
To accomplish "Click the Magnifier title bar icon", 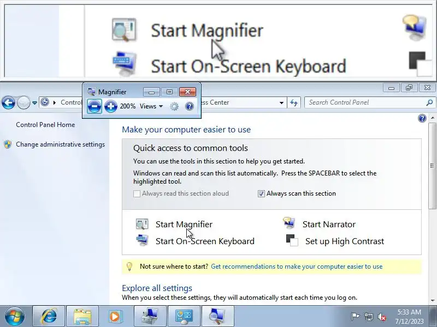I will click(91, 92).
